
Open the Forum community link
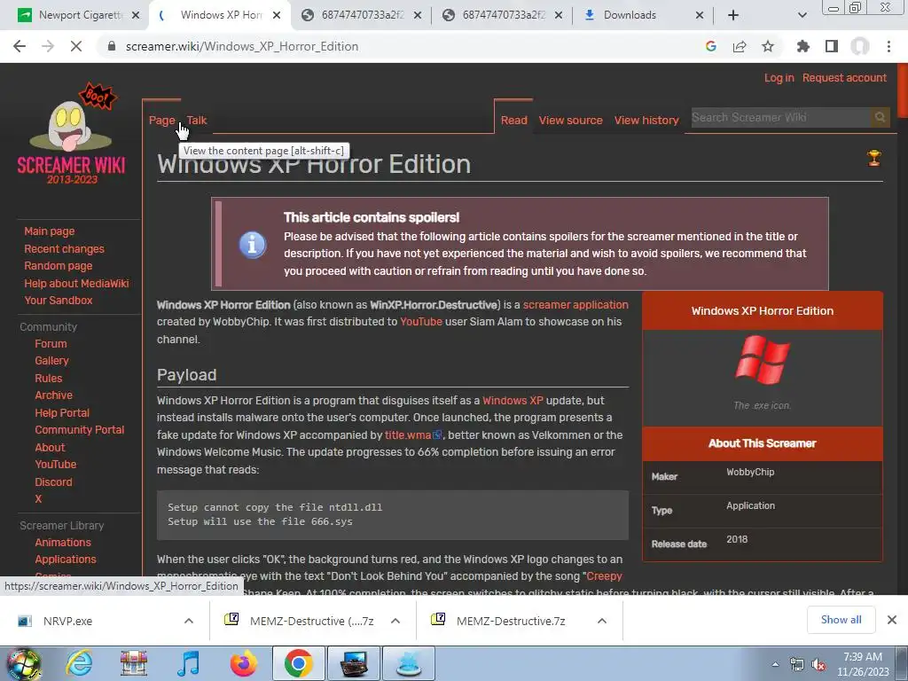click(x=51, y=343)
